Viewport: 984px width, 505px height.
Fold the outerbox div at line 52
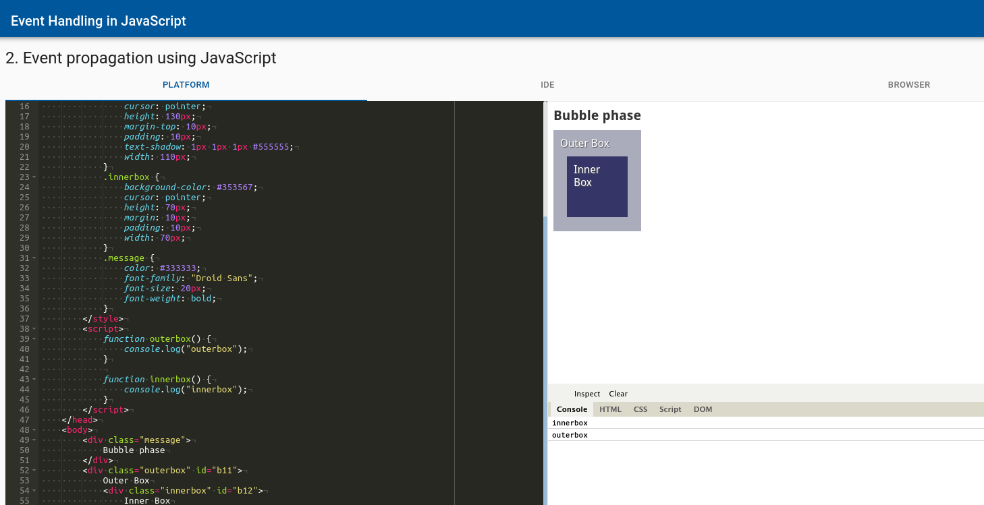point(34,471)
